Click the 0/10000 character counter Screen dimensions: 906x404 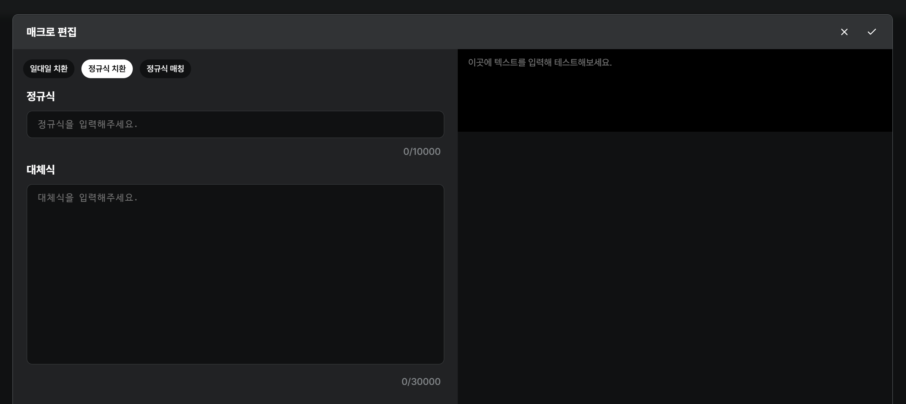[x=421, y=152]
